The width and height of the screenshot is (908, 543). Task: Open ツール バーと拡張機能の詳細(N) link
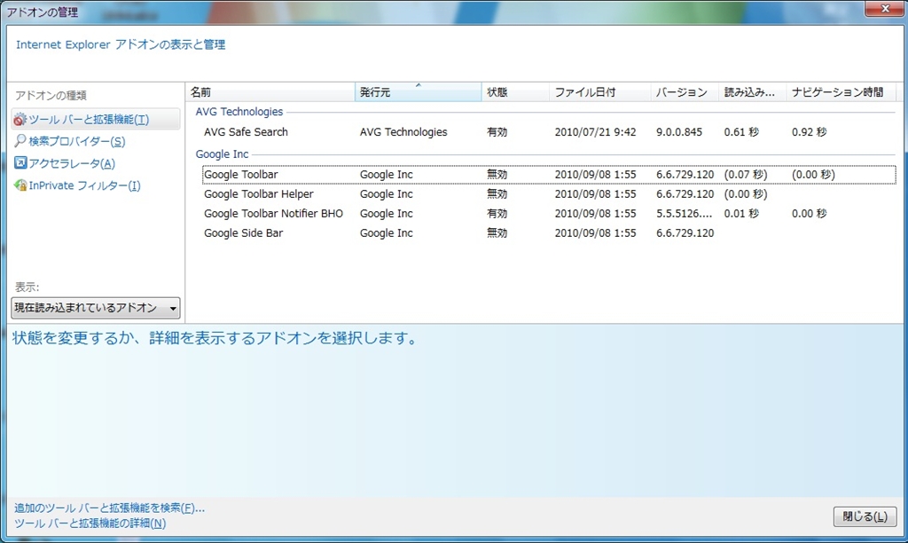coord(90,523)
